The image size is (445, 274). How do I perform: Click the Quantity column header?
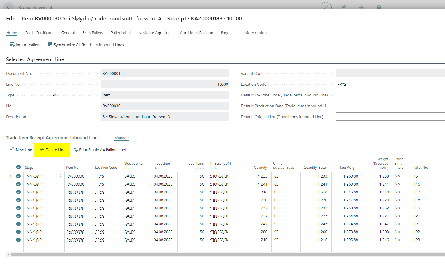point(260,168)
